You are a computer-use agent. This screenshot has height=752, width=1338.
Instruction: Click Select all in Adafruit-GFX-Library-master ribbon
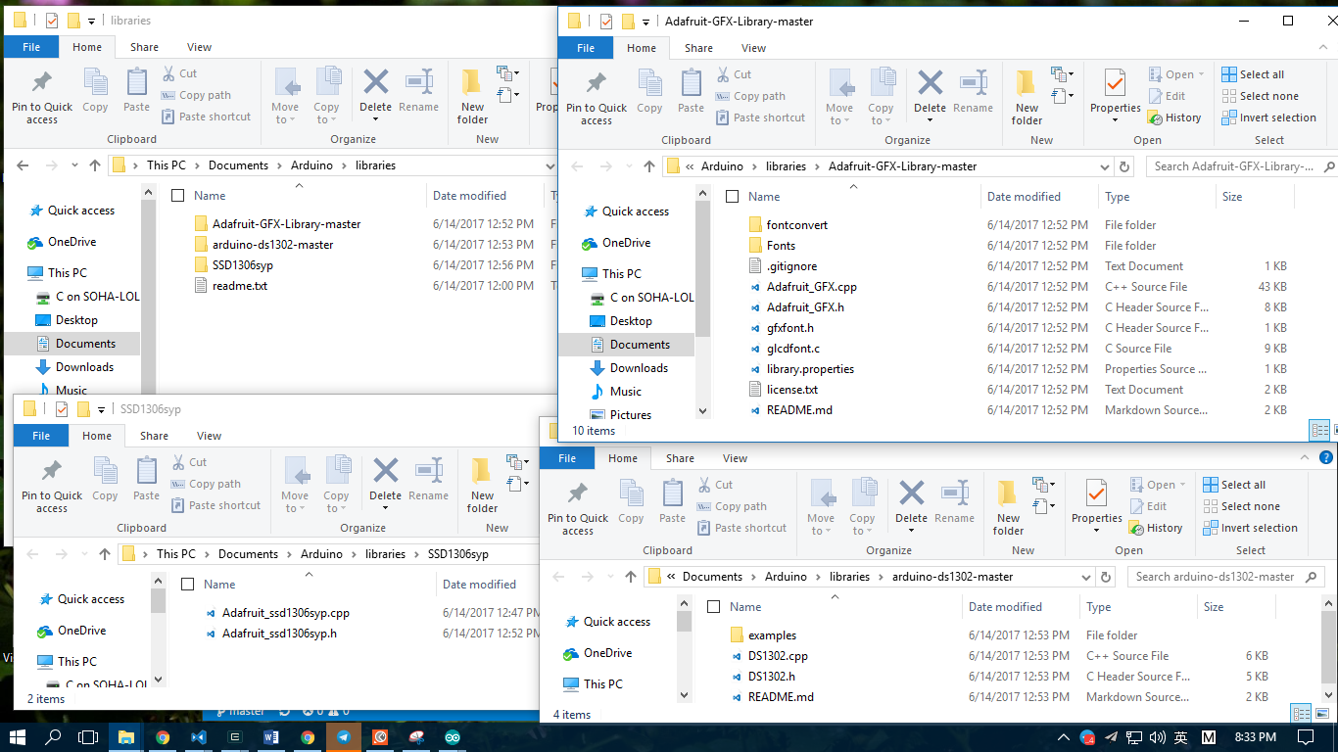tap(1253, 74)
